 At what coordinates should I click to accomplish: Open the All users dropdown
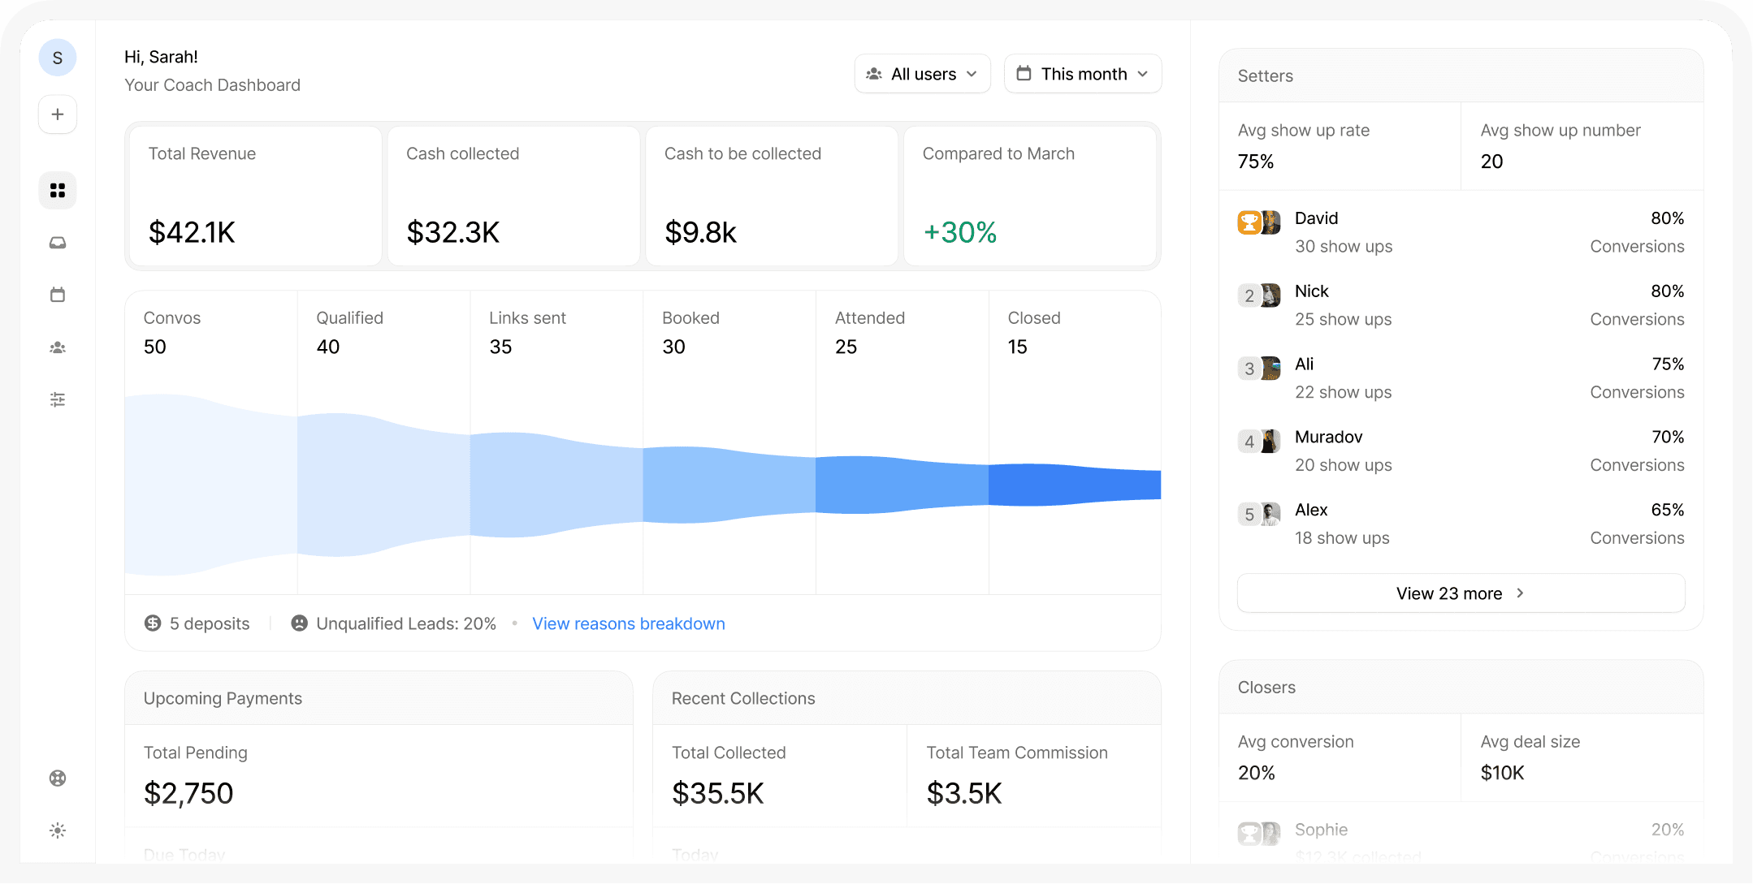pos(922,74)
